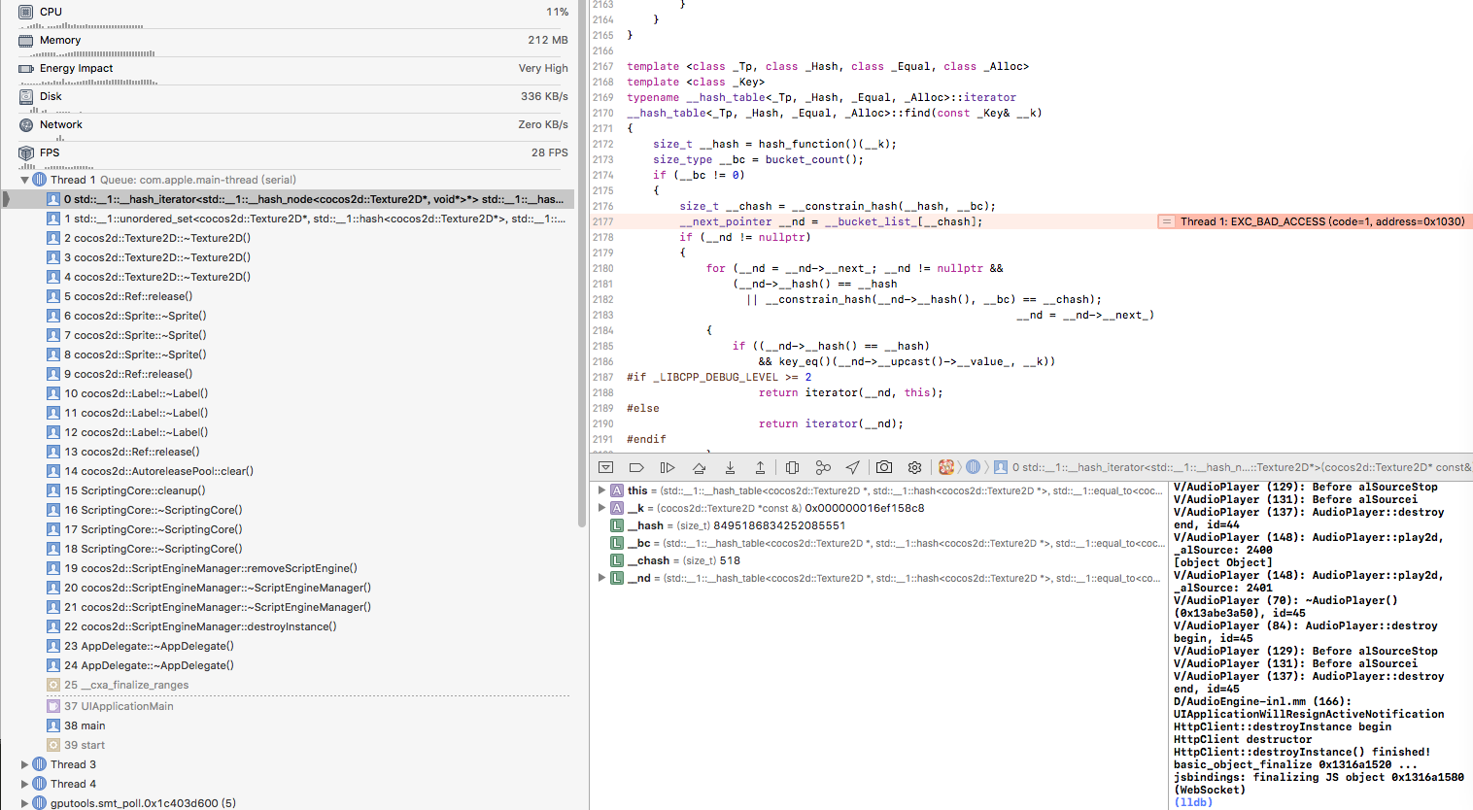Expand the __k variable disclosure triangle

[602, 508]
